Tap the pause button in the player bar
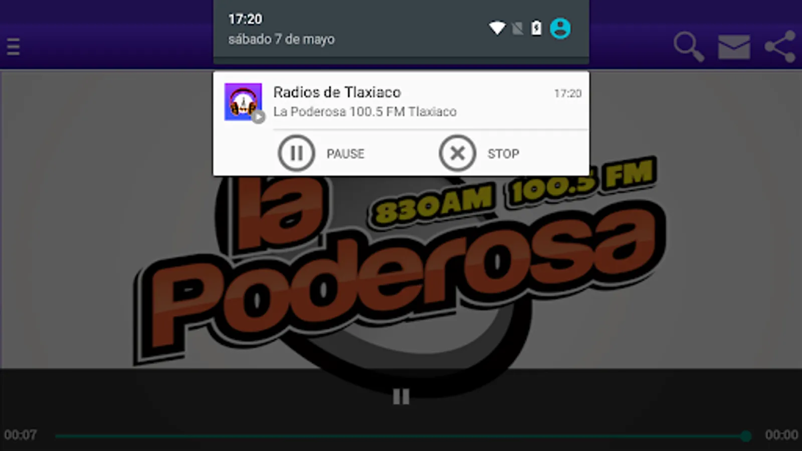The height and width of the screenshot is (451, 802). 401,396
